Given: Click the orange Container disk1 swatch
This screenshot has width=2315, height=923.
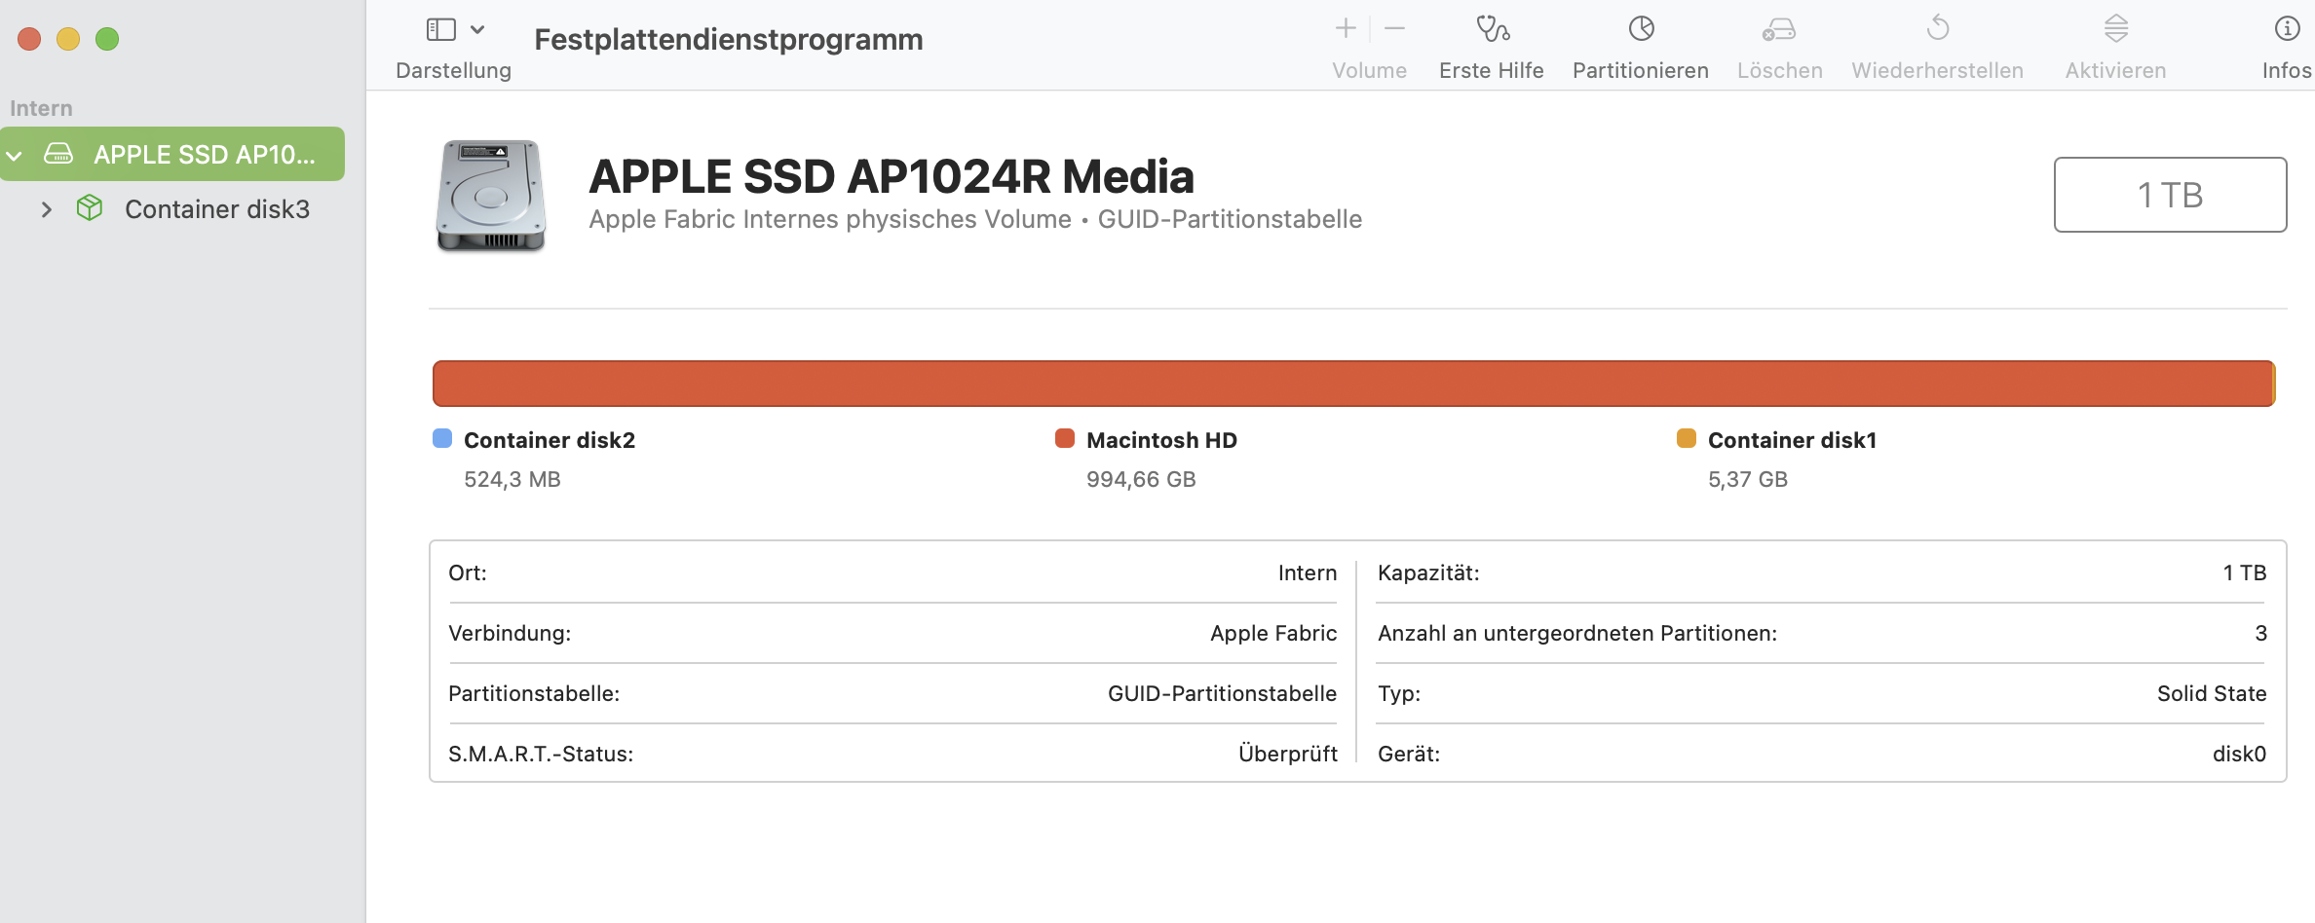Looking at the screenshot, I should [1687, 439].
